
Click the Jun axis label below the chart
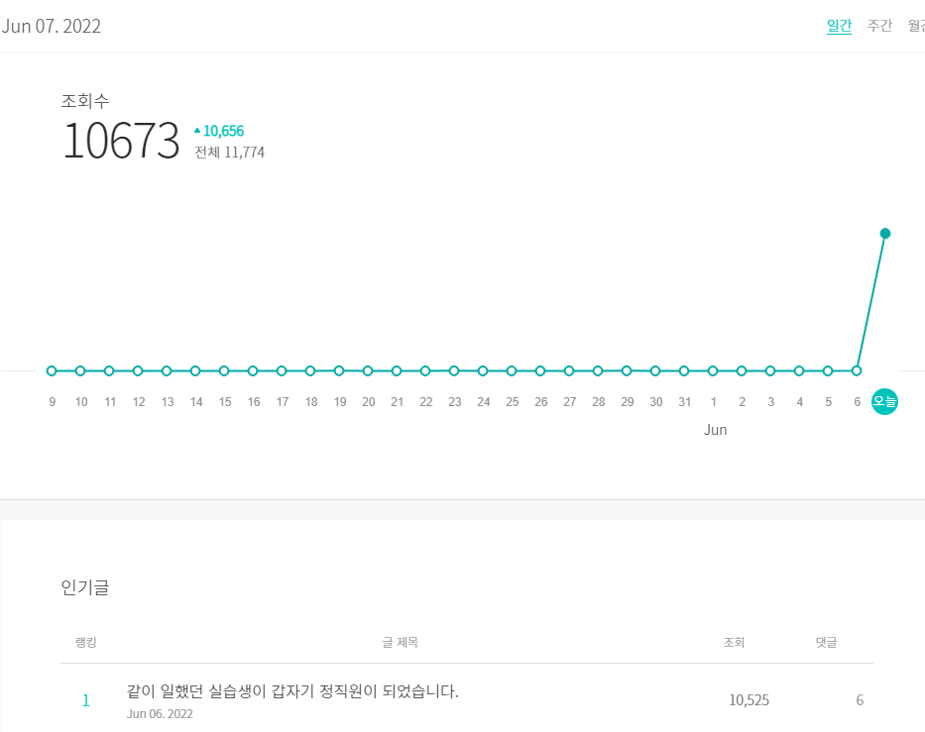click(716, 429)
